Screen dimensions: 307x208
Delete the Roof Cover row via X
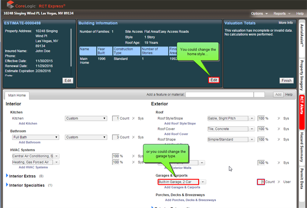click(x=279, y=129)
